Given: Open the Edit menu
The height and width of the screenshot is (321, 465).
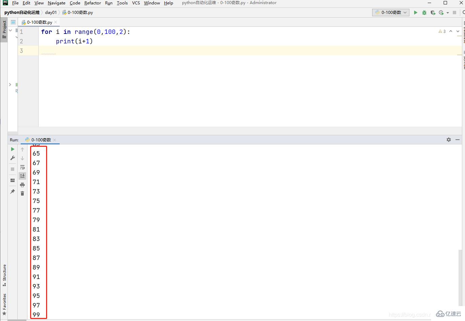Looking at the screenshot, I should [x=26, y=3].
